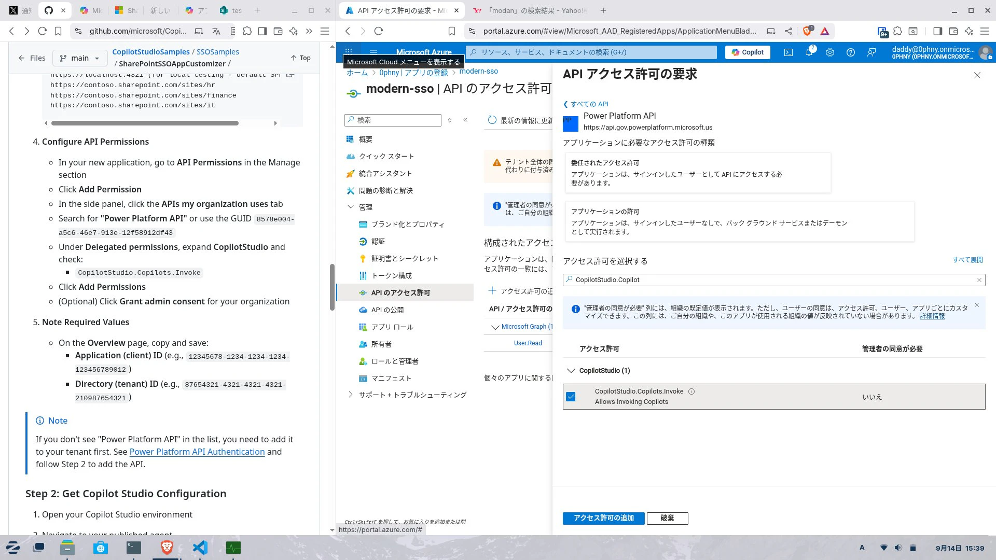Image resolution: width=996 pixels, height=560 pixels.
Task: Open Visual Studio Code from taskbar
Action: (x=200, y=548)
